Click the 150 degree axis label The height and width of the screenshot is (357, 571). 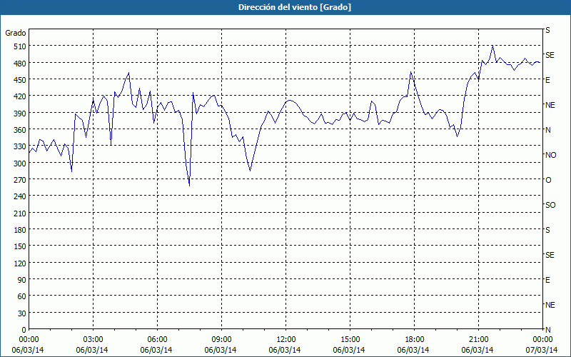click(20, 246)
